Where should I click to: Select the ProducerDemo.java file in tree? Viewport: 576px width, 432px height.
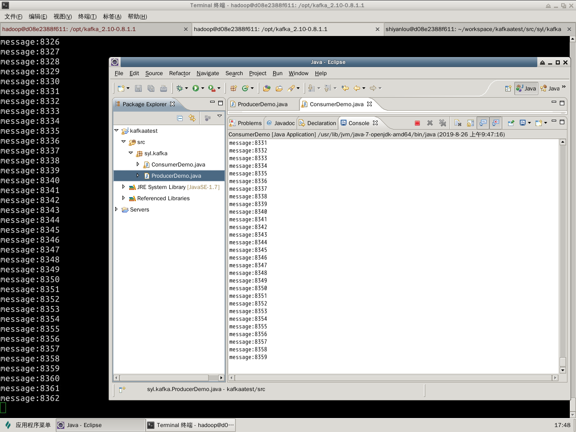tap(169, 175)
